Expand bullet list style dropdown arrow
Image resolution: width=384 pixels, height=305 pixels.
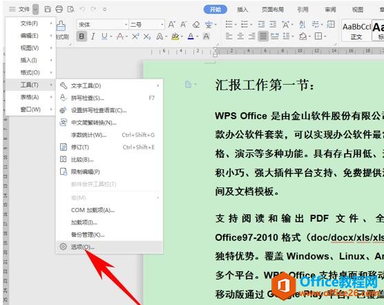pos(236,24)
